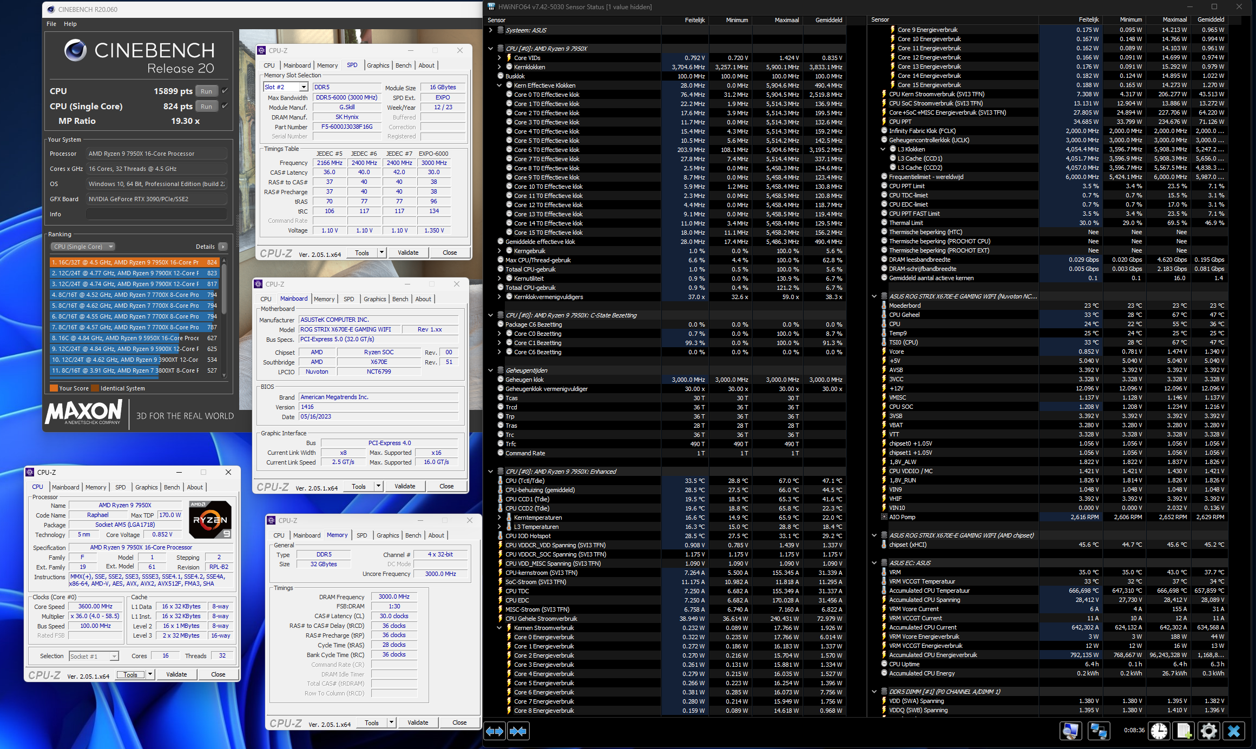Click the network-connected computers icon in HWiNFO
The image size is (1256, 749).
[1098, 731]
